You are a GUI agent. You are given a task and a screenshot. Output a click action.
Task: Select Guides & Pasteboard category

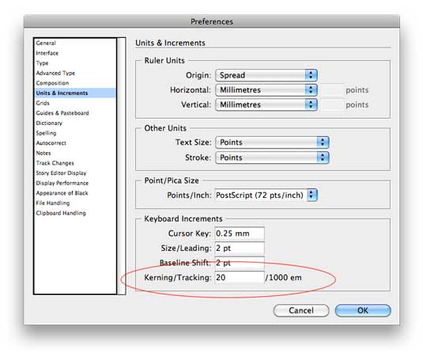(x=62, y=113)
